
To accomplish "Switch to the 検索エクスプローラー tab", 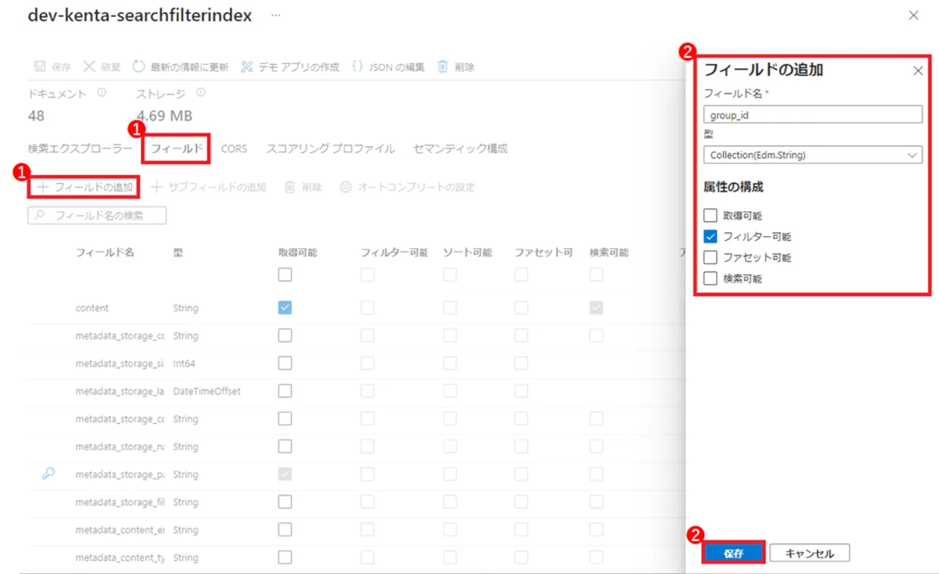I will [x=80, y=149].
